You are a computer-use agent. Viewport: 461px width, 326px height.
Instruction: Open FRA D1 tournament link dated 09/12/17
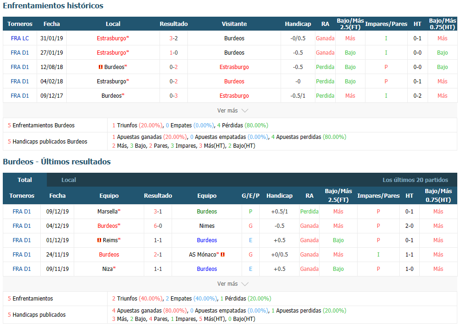click(x=19, y=96)
